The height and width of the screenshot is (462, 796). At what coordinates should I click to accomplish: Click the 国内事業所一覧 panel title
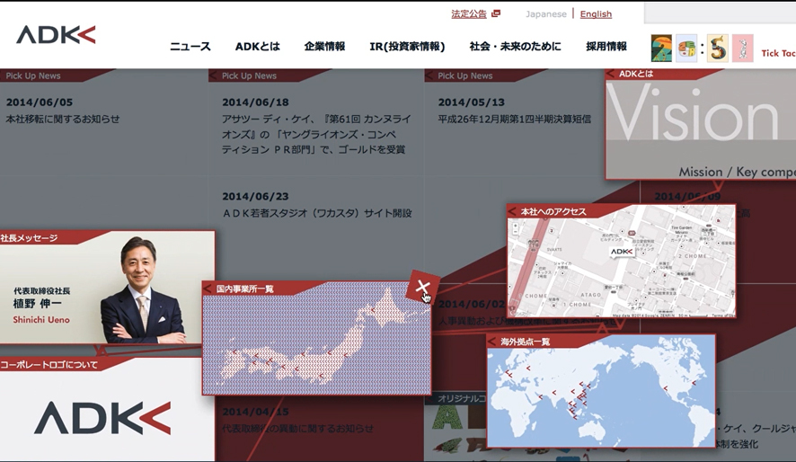244,289
